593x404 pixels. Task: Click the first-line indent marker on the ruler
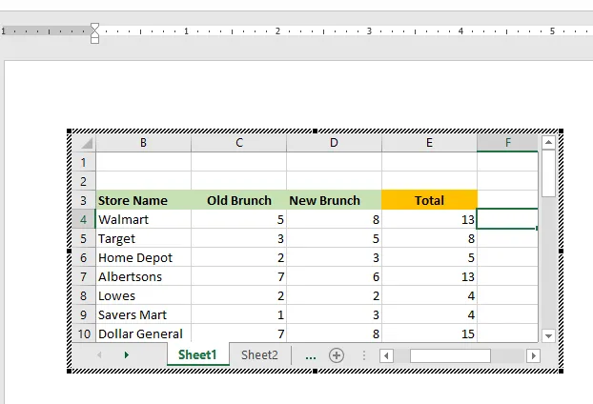click(x=94, y=26)
